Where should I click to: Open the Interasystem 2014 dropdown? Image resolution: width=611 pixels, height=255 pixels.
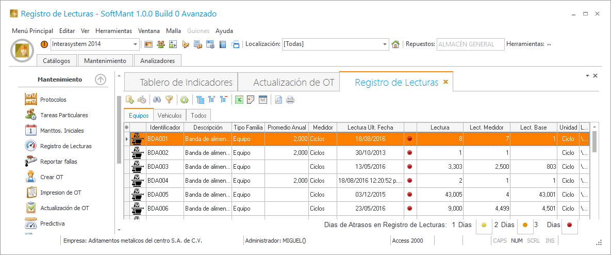pyautogui.click(x=136, y=44)
